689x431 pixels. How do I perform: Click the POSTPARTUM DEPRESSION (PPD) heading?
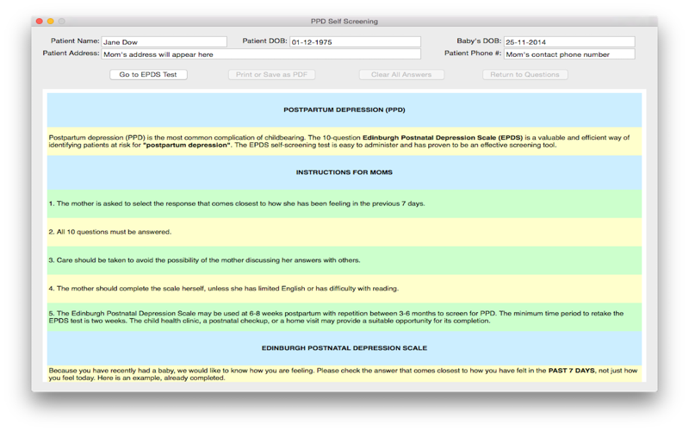(x=344, y=110)
